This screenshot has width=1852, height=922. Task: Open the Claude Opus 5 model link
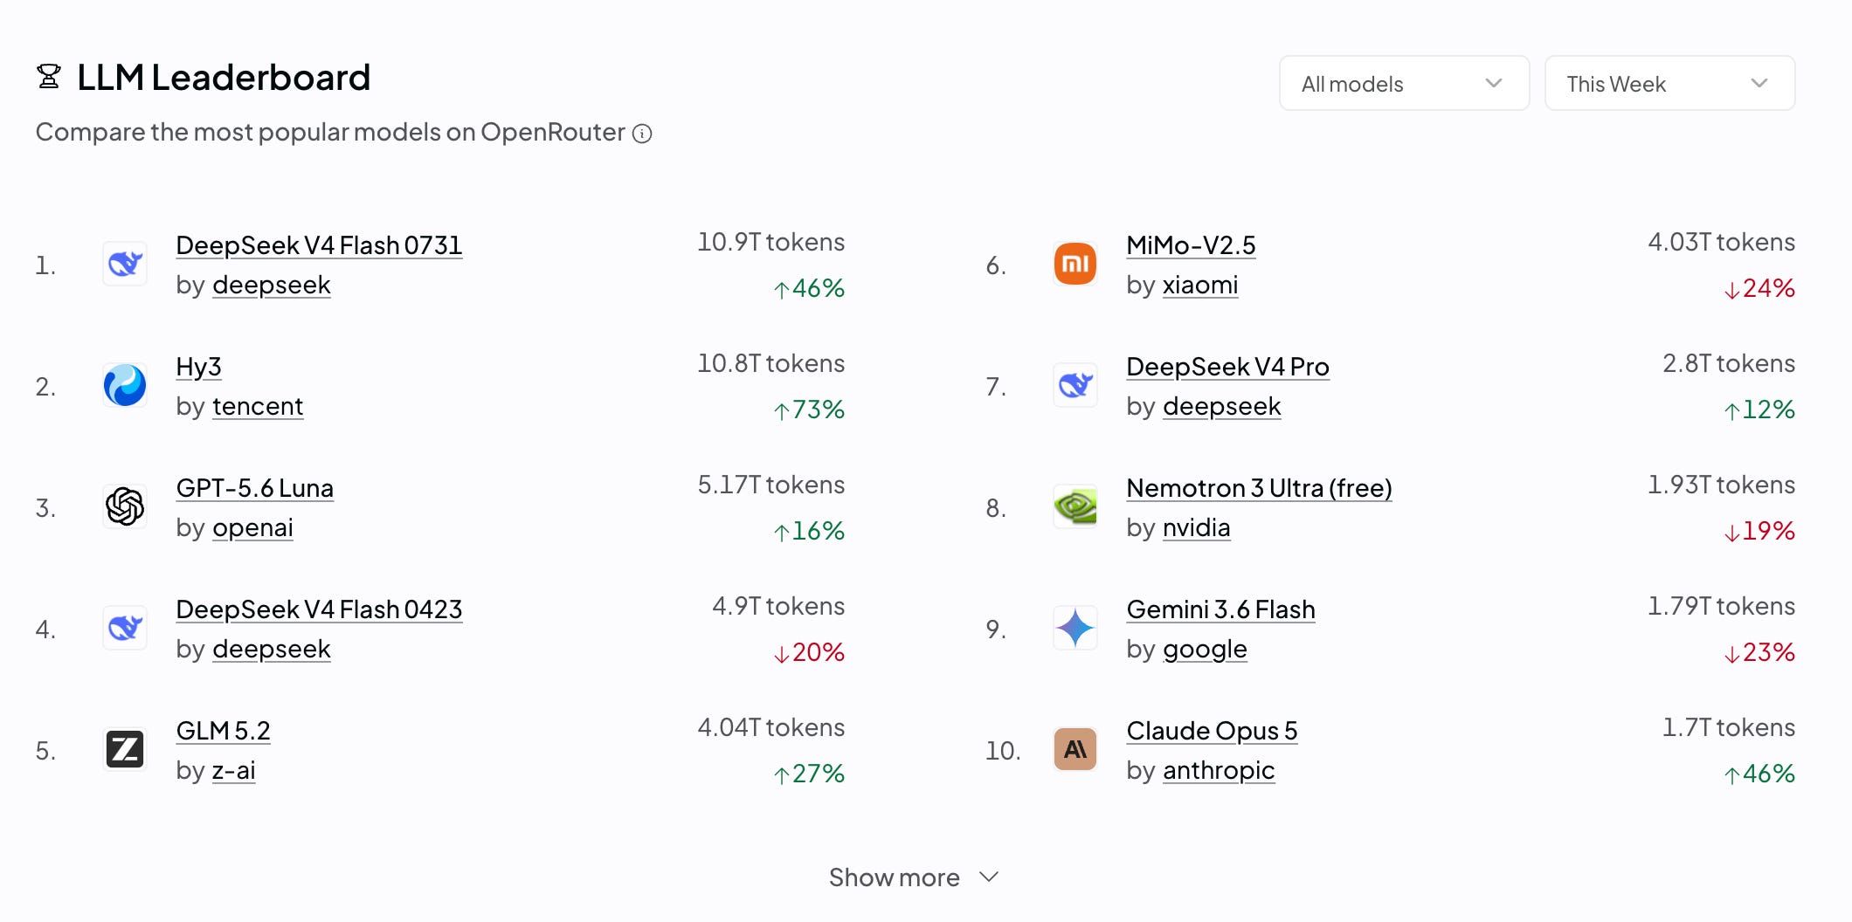[1212, 731]
